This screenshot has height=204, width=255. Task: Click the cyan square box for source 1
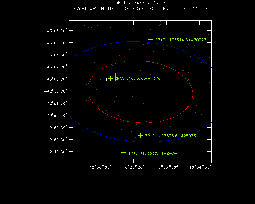coord(112,77)
